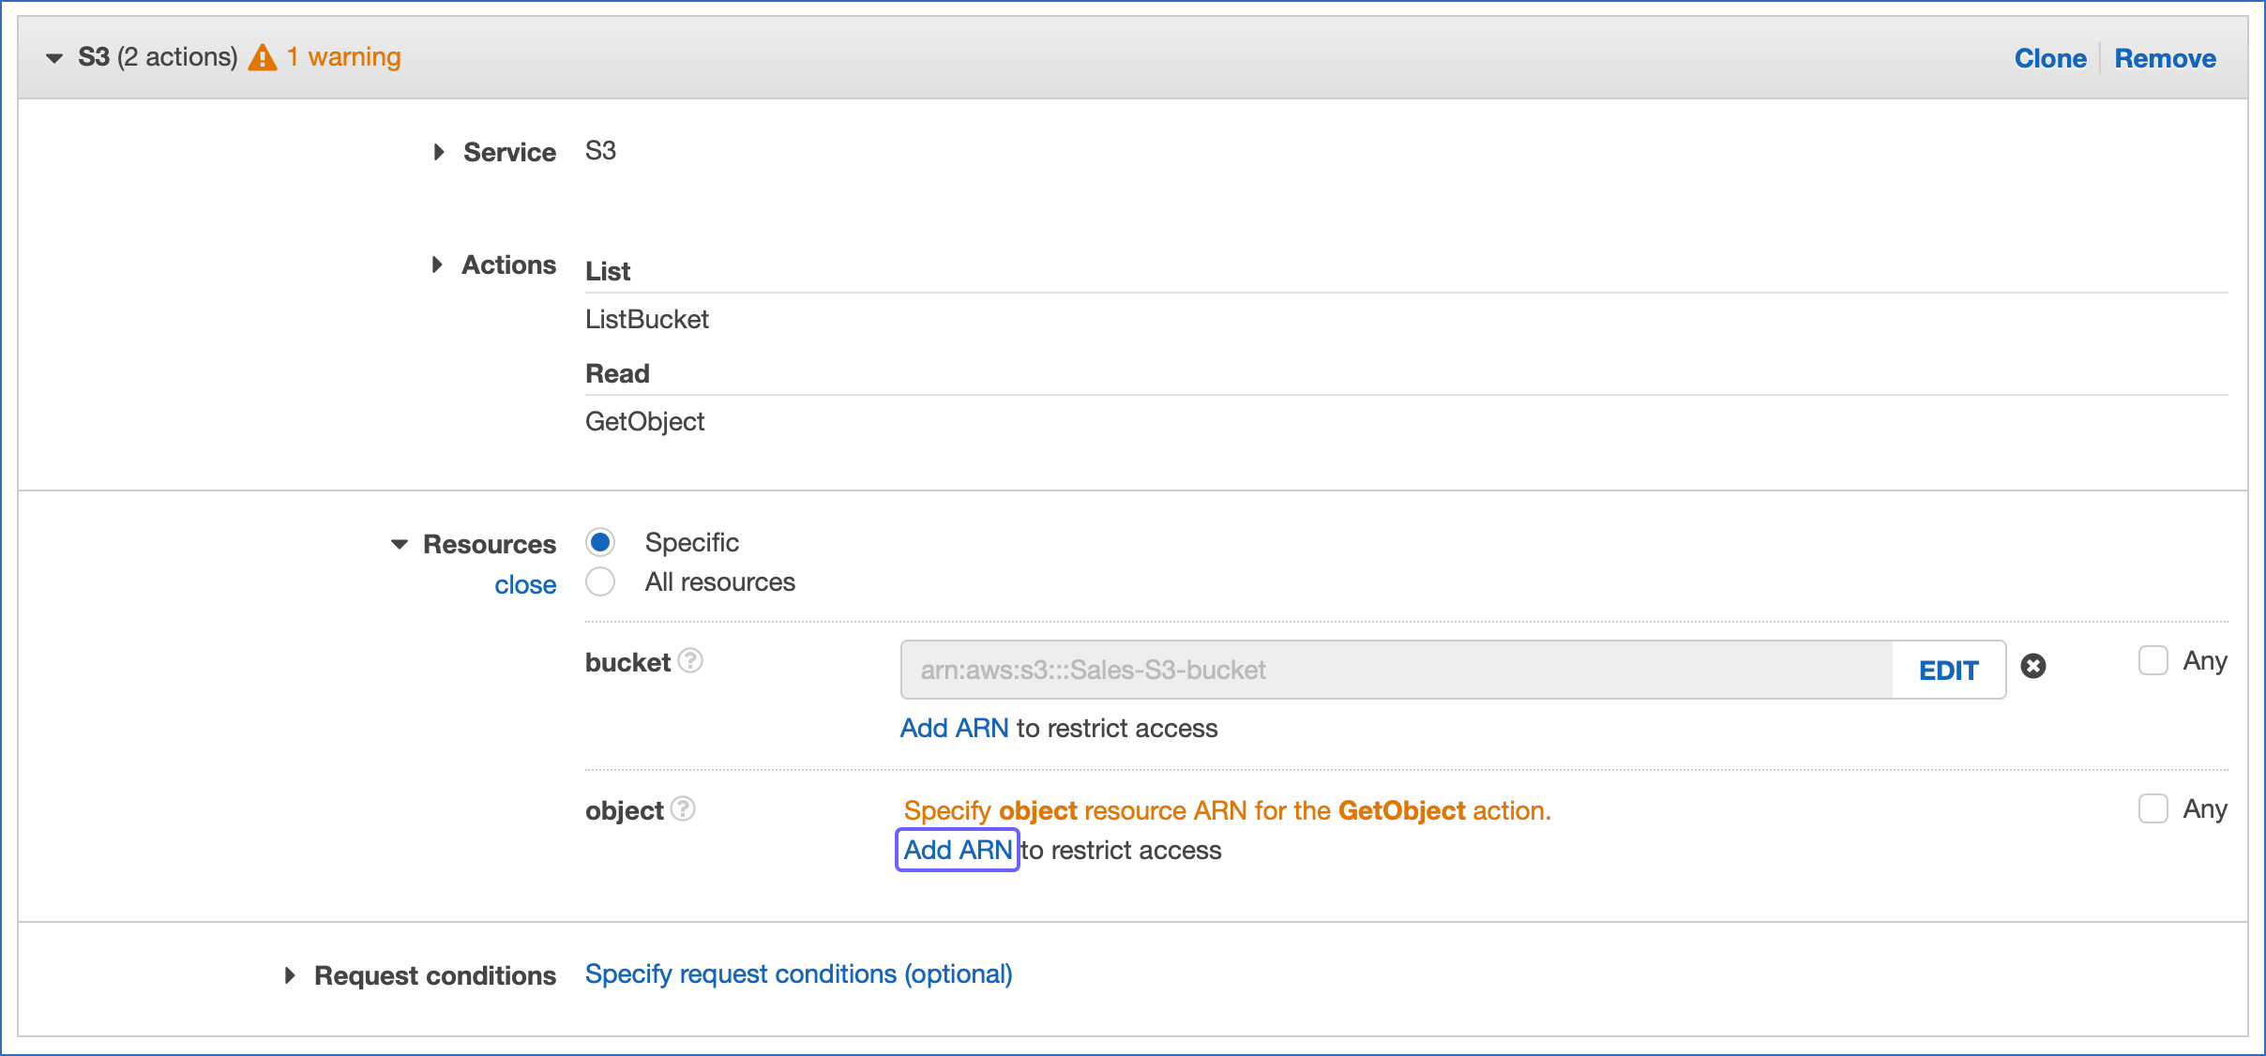Image resolution: width=2266 pixels, height=1056 pixels.
Task: Expand the Request conditions section
Action: [289, 975]
